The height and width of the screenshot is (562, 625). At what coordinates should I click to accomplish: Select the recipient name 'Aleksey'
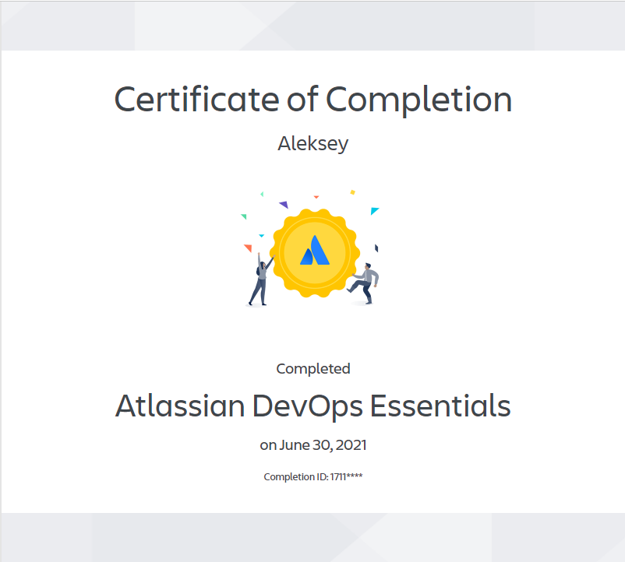(x=313, y=144)
